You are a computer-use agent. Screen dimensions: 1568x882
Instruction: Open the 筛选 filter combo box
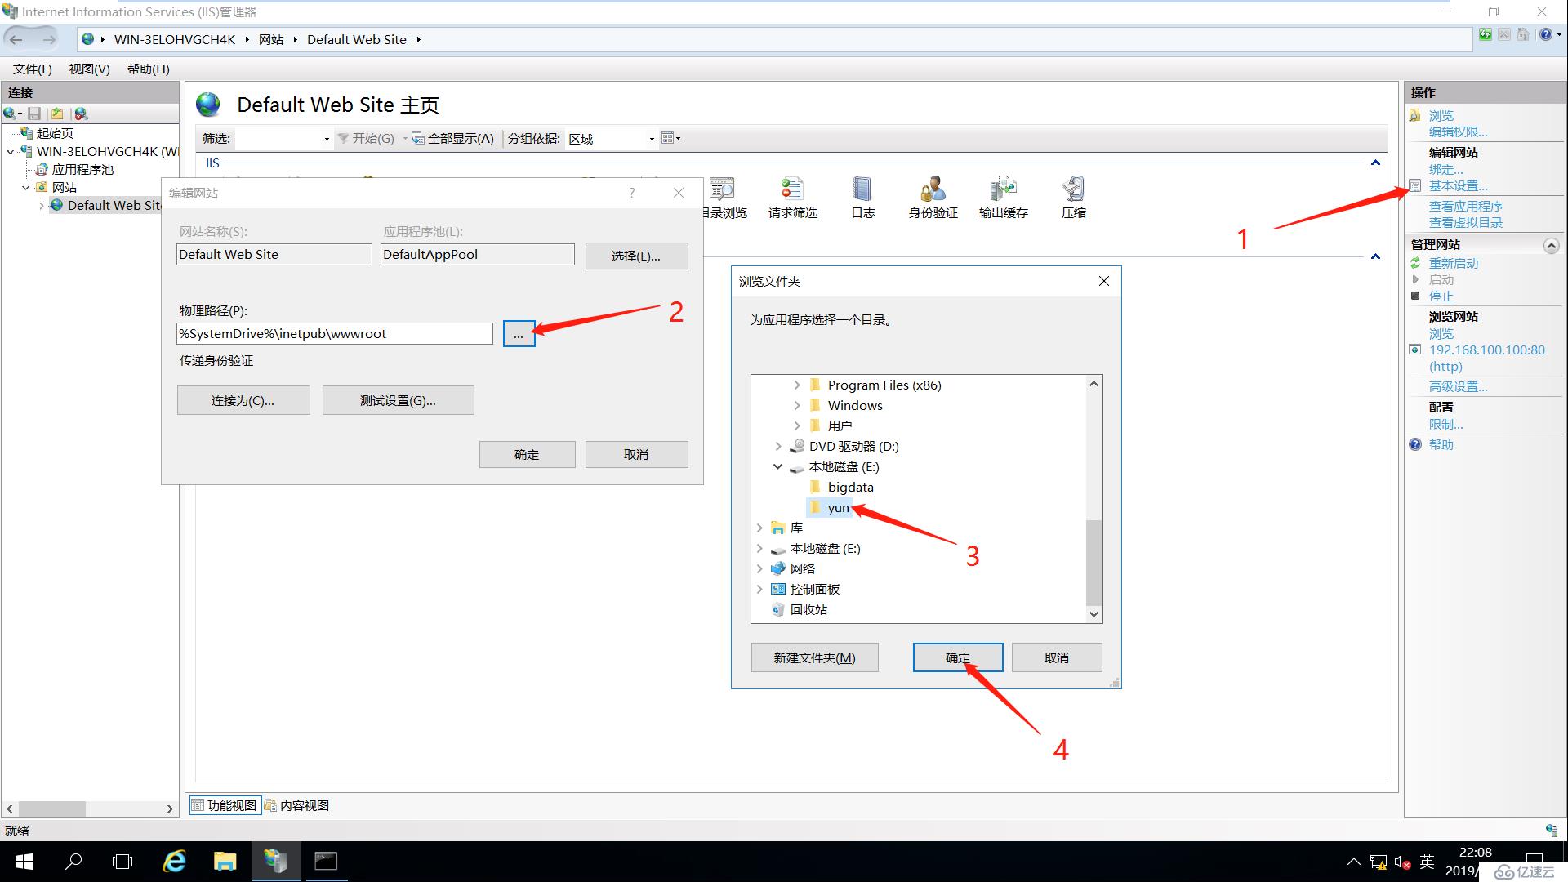coord(283,139)
